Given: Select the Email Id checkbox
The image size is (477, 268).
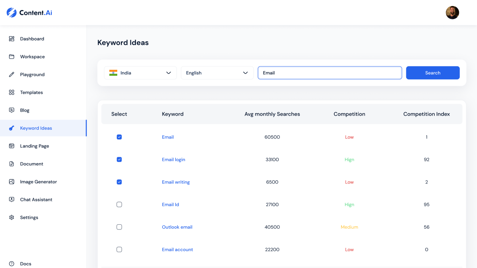Looking at the screenshot, I should tap(119, 204).
